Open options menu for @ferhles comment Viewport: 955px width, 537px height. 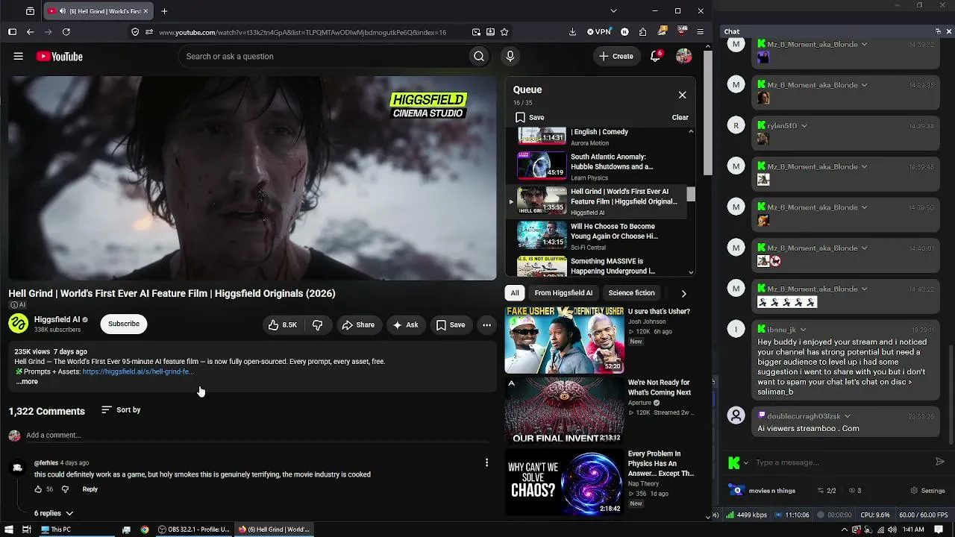(486, 463)
